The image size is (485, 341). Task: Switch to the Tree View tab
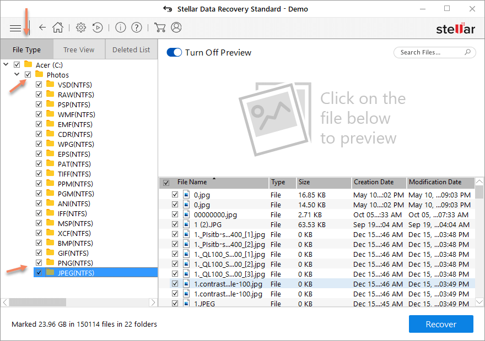pyautogui.click(x=79, y=50)
